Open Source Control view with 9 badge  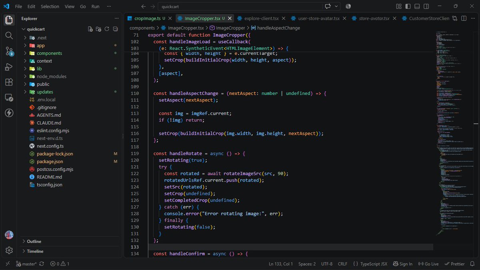9,51
